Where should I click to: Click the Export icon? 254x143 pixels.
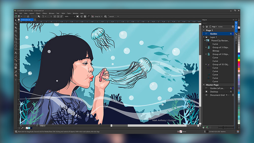click(x=58, y=16)
